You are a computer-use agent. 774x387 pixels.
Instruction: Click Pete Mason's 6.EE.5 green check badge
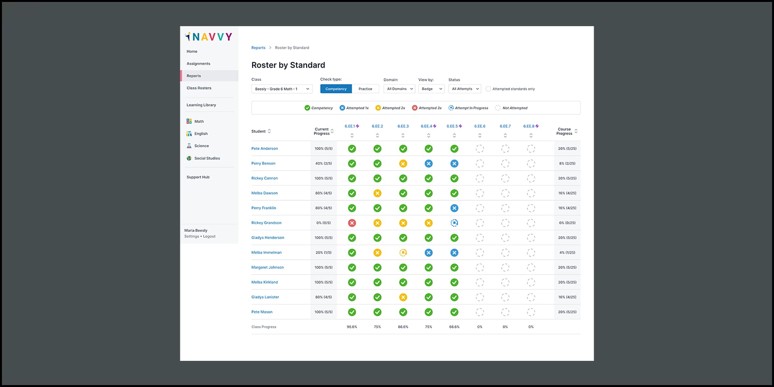click(x=454, y=312)
